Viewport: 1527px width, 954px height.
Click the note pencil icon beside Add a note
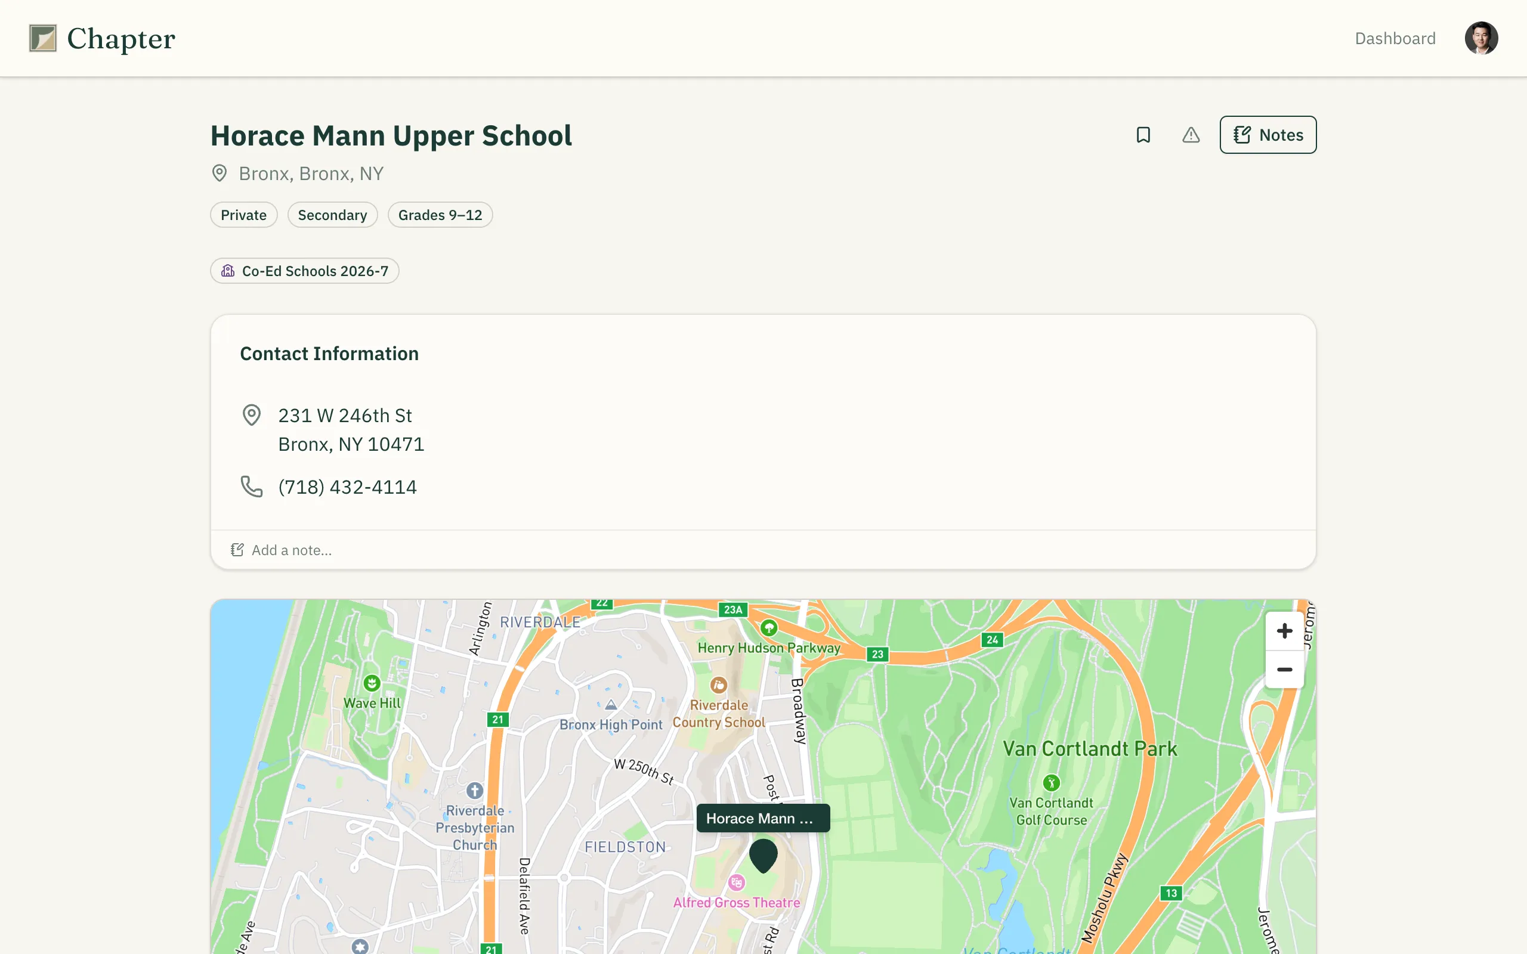point(237,550)
